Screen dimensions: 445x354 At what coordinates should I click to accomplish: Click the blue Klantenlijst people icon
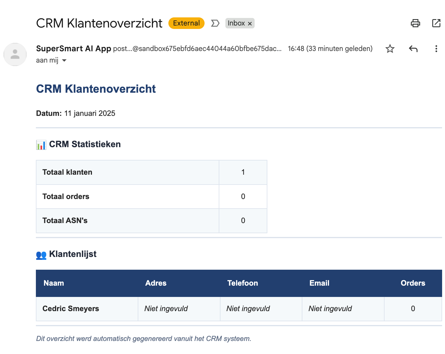click(x=41, y=255)
